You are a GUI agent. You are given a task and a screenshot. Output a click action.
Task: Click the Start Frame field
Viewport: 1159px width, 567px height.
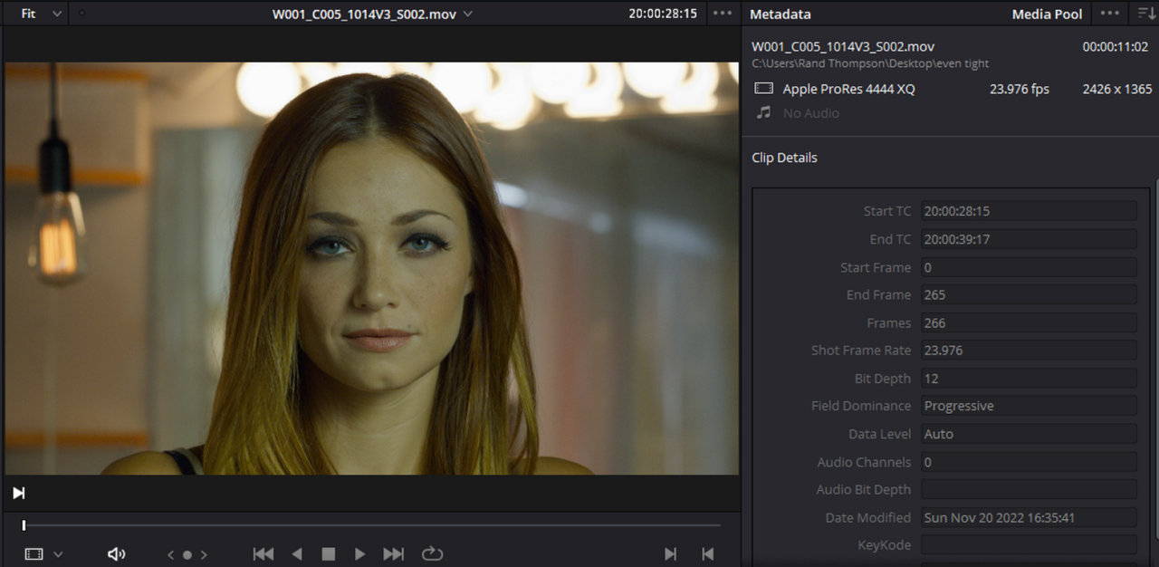[1029, 267]
